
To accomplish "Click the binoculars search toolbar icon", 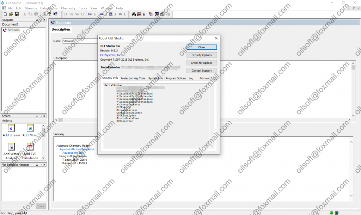I will [x=134, y=14].
